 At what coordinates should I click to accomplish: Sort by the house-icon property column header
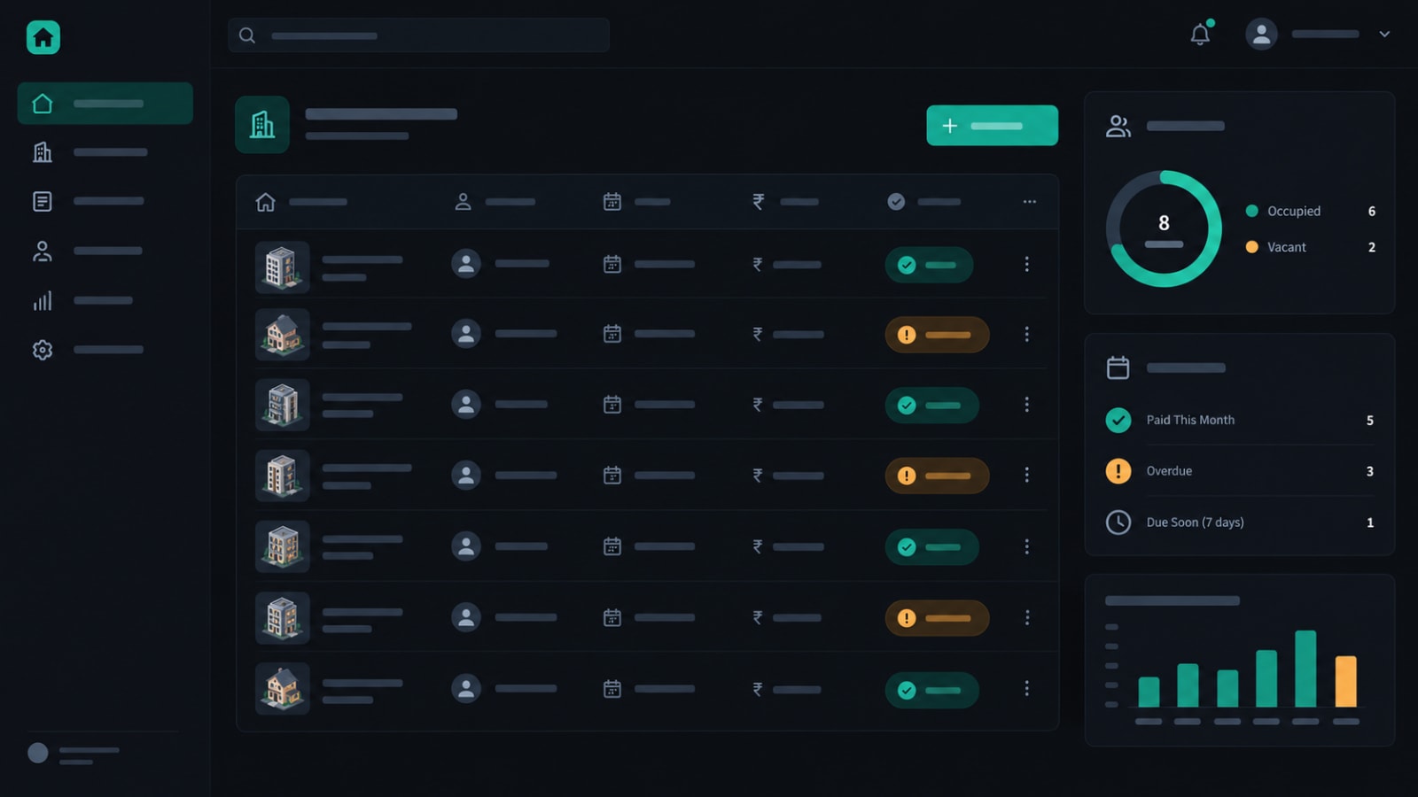click(x=301, y=202)
